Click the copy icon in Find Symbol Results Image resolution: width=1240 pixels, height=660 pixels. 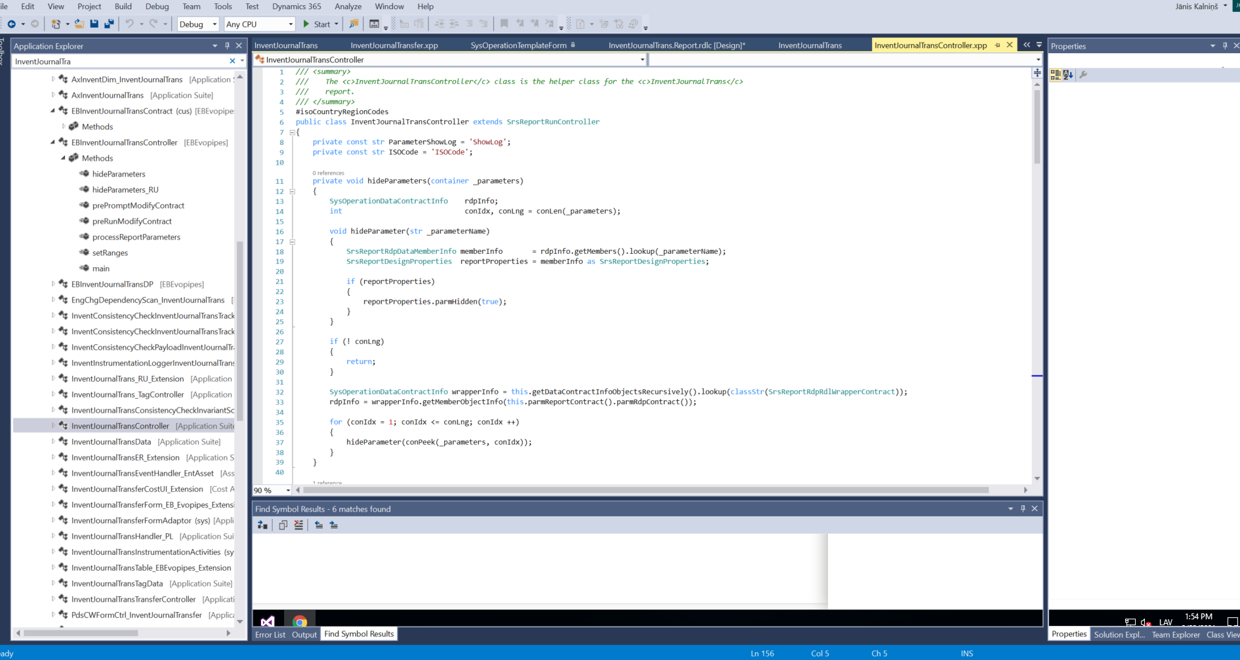[x=283, y=525]
